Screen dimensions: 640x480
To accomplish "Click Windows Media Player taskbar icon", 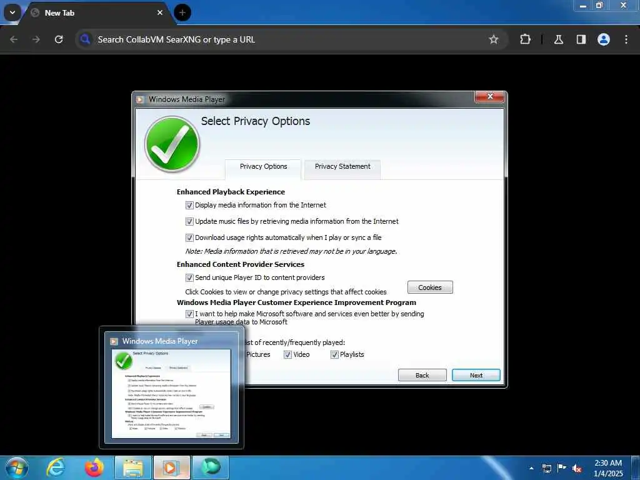I will [171, 467].
